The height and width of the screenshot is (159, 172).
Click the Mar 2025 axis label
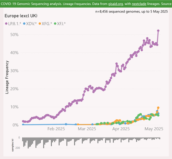tap(87, 129)
